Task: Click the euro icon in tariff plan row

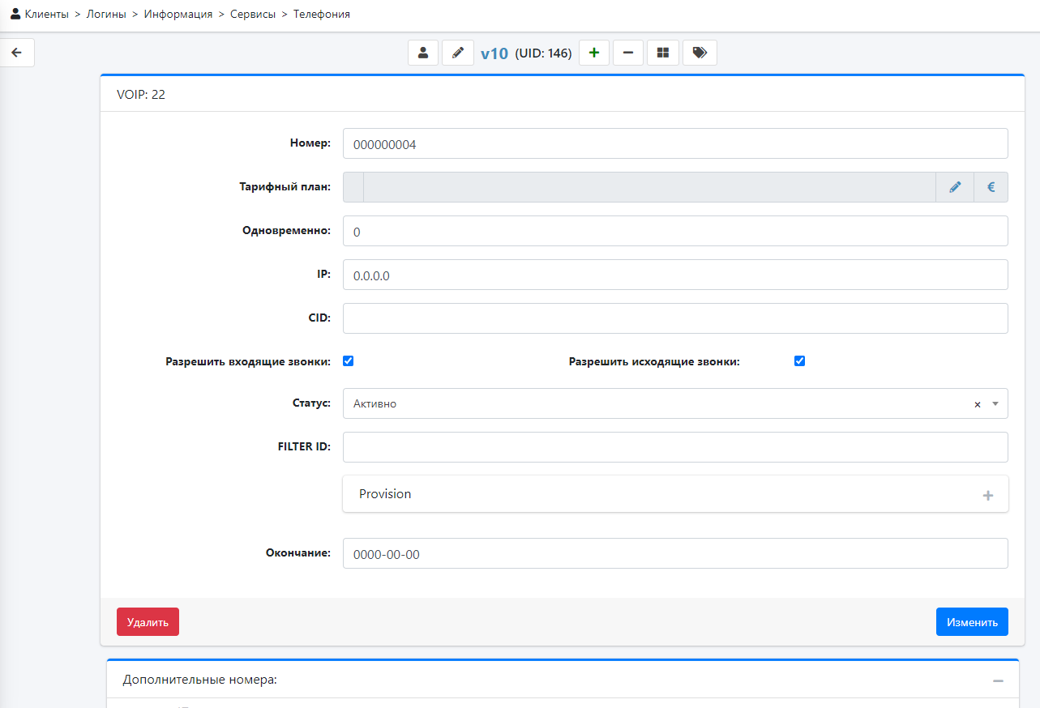Action: click(x=991, y=187)
